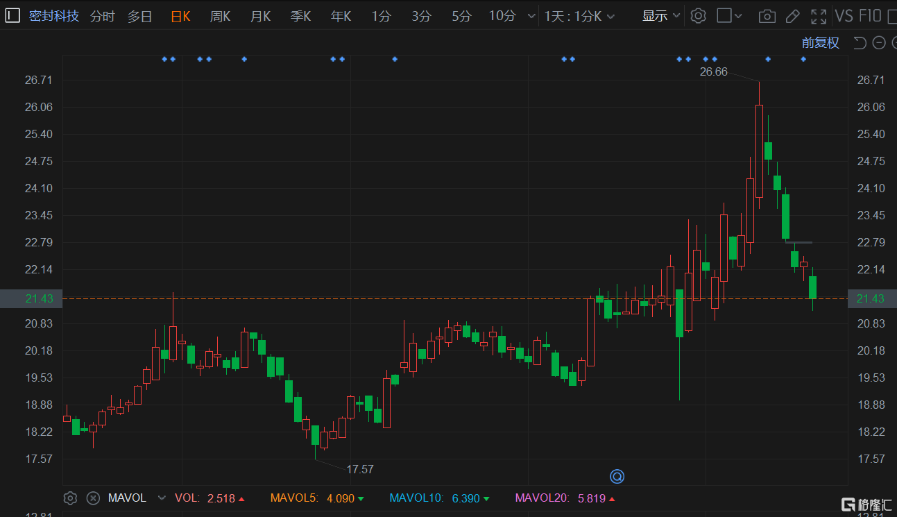Click the MAVOL indicator name label
897x517 pixels.
tap(127, 498)
